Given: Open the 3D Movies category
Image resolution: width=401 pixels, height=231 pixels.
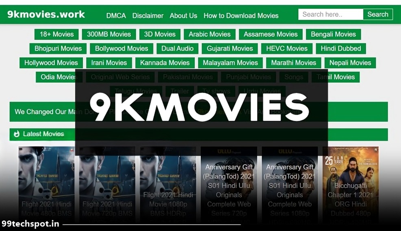Looking at the screenshot, I should tap(160, 34).
